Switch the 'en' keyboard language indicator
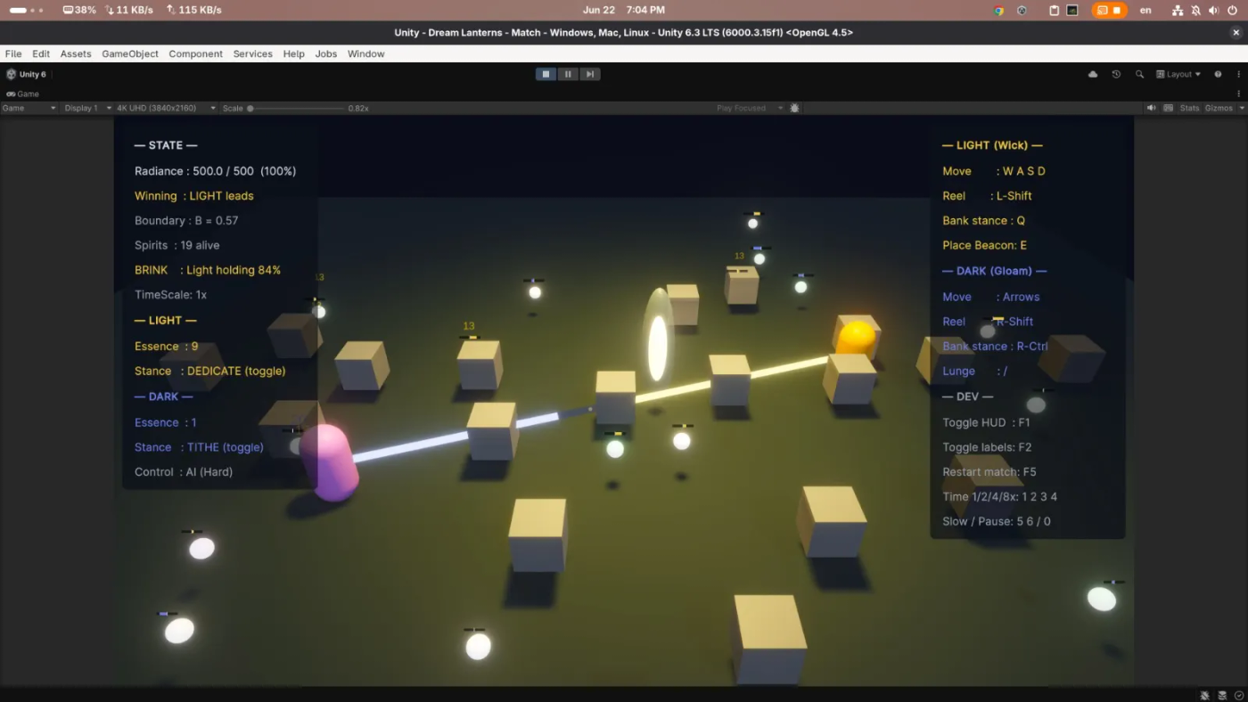Image resolution: width=1248 pixels, height=702 pixels. pos(1145,10)
